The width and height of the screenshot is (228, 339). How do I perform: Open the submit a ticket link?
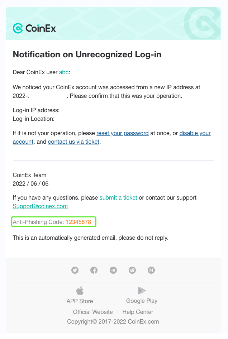(118, 197)
